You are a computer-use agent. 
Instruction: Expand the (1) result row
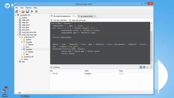(51, 73)
